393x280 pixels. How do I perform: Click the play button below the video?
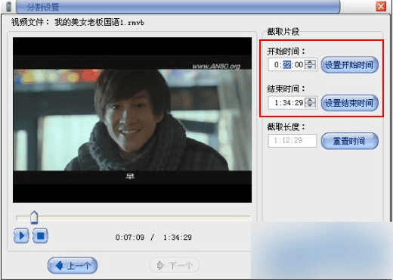click(21, 236)
